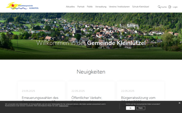The width and height of the screenshot is (182, 113).
Task: Close the cookie banner with X
Action: click(x=180, y=103)
